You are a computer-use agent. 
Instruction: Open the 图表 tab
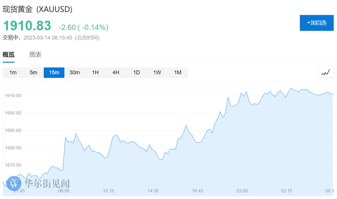[x=36, y=55]
